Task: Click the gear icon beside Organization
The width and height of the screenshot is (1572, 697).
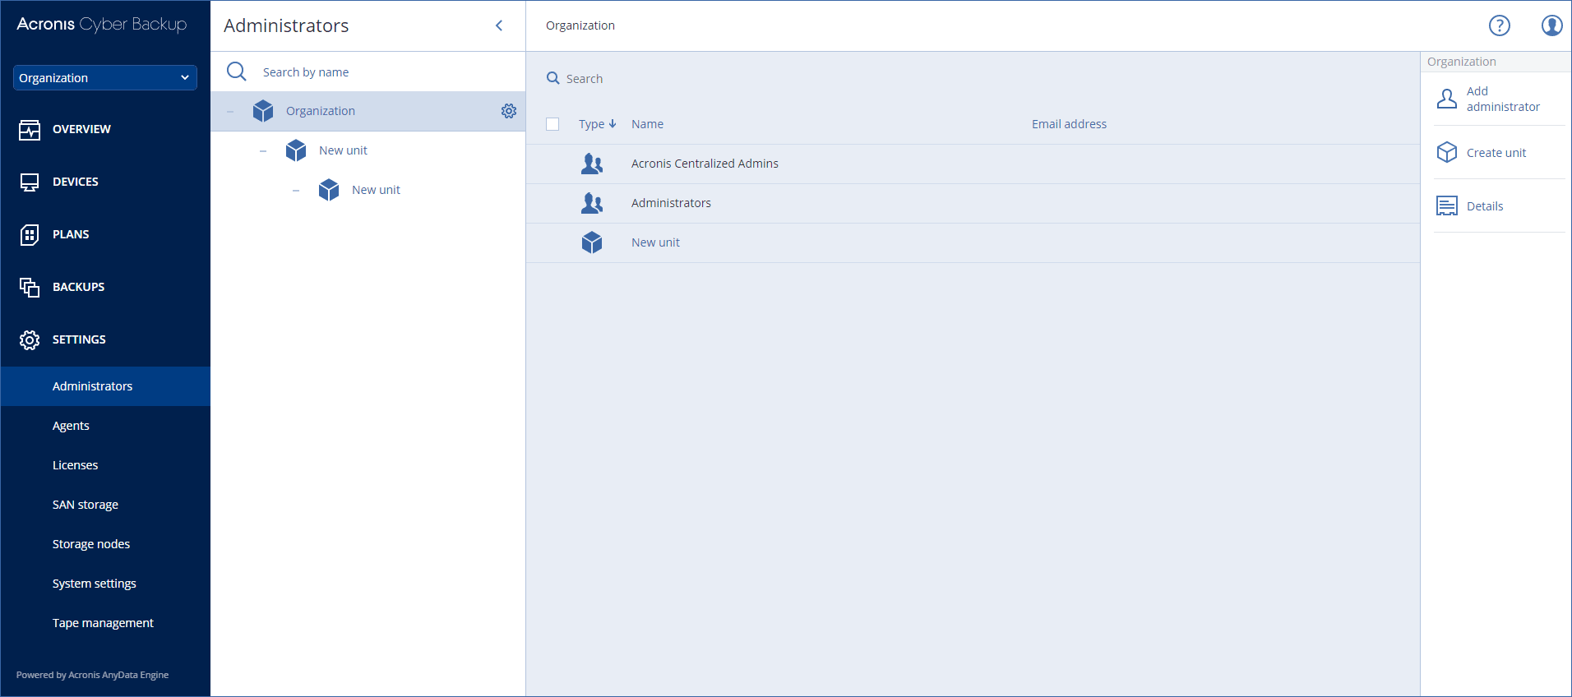Action: pyautogui.click(x=509, y=111)
